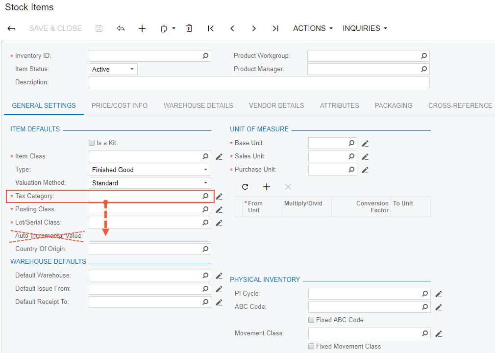
Task: Open the Inquiries menu
Action: (365, 28)
